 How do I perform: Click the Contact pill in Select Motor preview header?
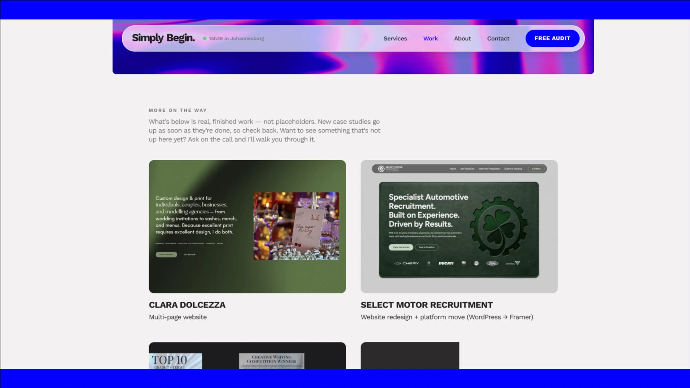pyautogui.click(x=536, y=169)
